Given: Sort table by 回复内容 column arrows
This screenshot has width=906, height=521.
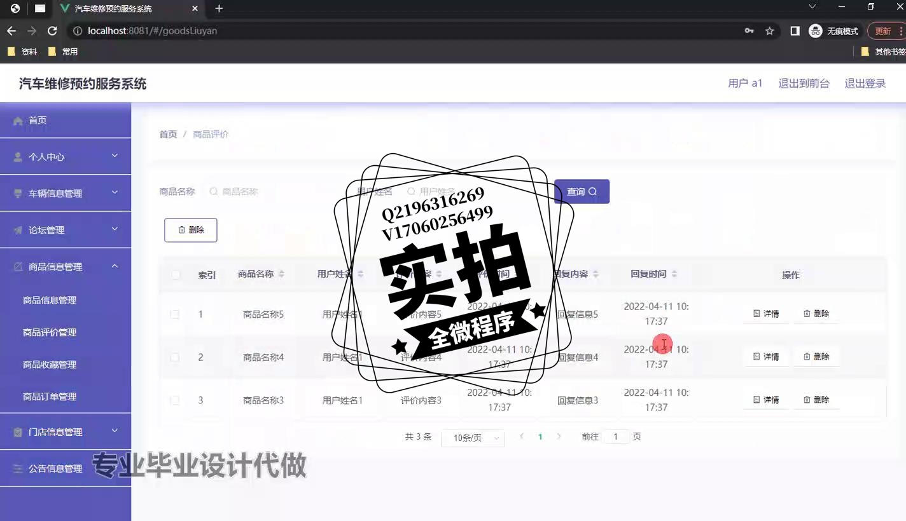Looking at the screenshot, I should click(x=596, y=274).
